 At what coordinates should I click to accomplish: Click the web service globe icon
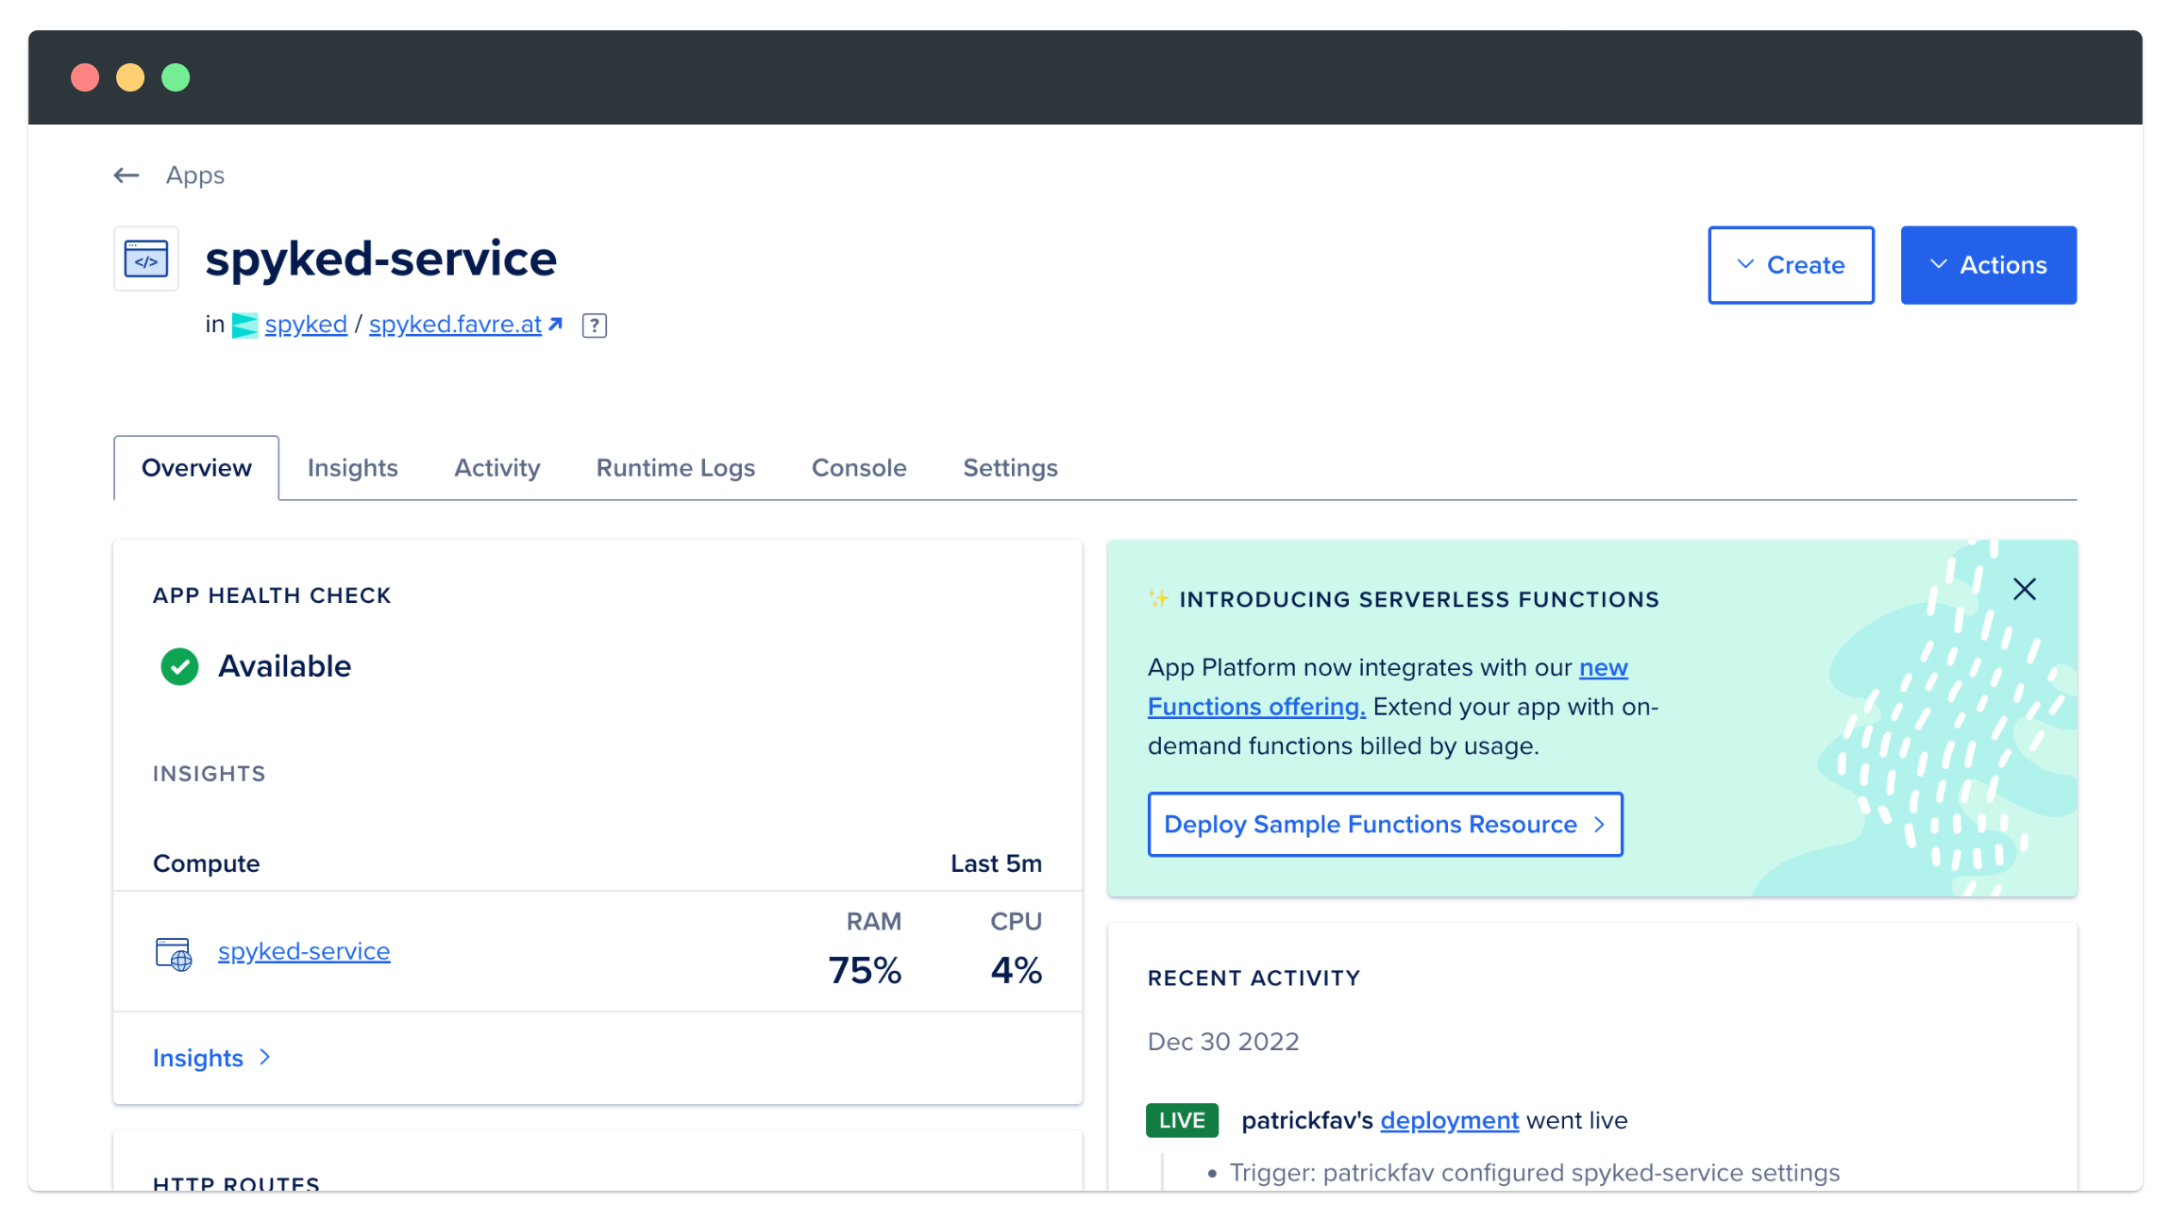click(x=174, y=953)
